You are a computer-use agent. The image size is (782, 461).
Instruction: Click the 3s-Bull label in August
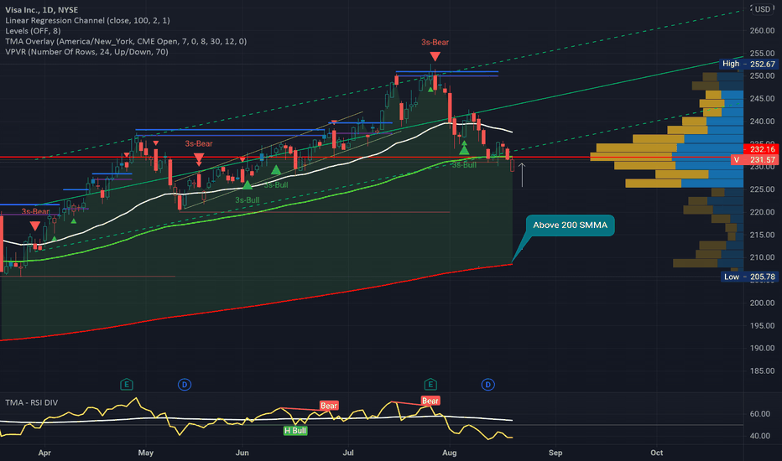464,165
